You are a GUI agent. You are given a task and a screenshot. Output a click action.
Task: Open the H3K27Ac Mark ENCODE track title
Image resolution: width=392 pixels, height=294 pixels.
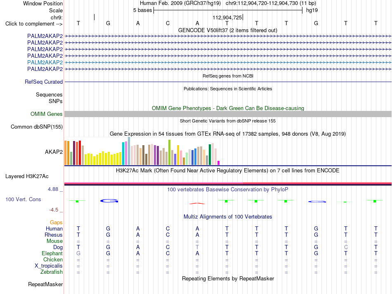228,171
